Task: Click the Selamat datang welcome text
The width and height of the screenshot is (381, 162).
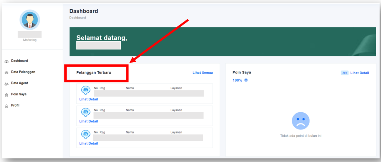Action: [x=102, y=38]
